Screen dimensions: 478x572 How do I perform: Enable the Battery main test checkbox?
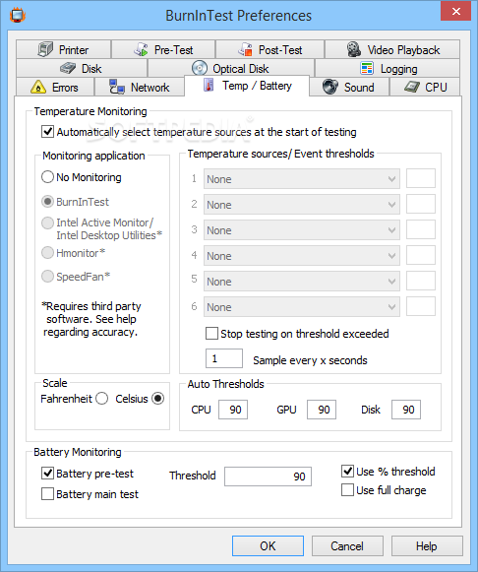tap(48, 494)
